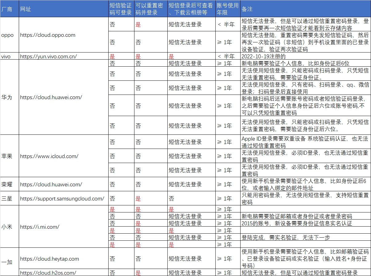Select the '< 半年' cell in the vivo row
Image resolution: width=371 pixels, height=276 pixels.
pos(228,56)
